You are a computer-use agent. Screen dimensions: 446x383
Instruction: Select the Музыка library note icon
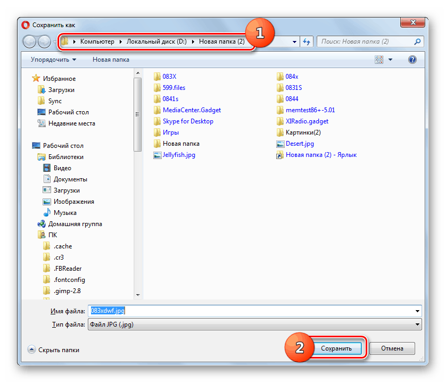pyautogui.click(x=47, y=212)
